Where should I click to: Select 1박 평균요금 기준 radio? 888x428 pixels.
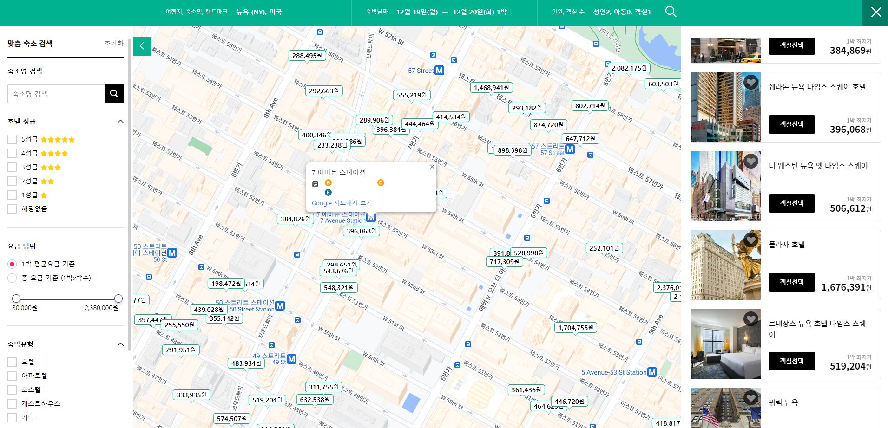click(12, 264)
